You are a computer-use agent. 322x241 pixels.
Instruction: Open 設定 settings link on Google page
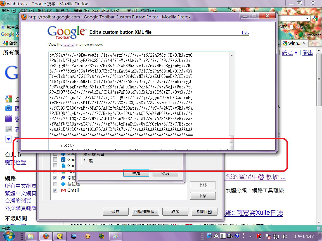(x=287, y=53)
